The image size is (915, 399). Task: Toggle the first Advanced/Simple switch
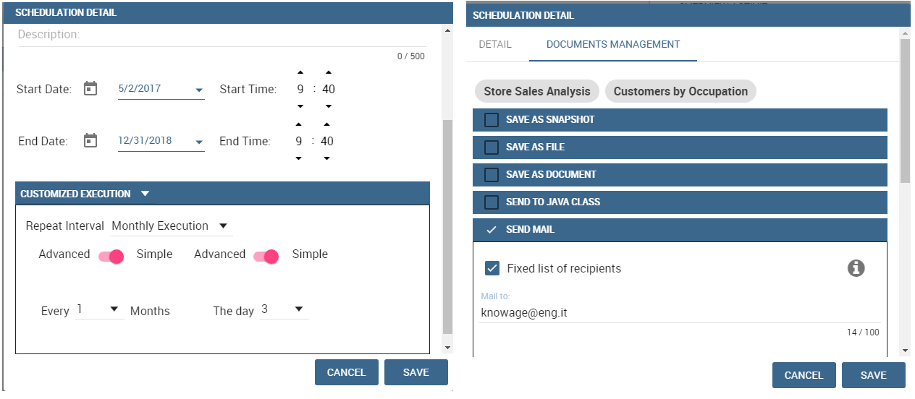[x=111, y=256]
